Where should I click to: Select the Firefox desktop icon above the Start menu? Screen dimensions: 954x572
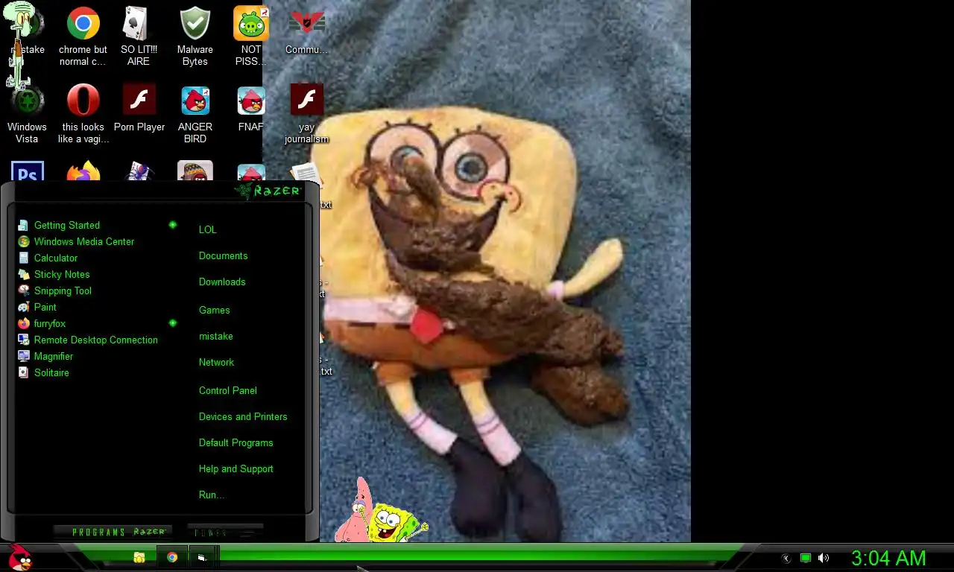point(83,172)
